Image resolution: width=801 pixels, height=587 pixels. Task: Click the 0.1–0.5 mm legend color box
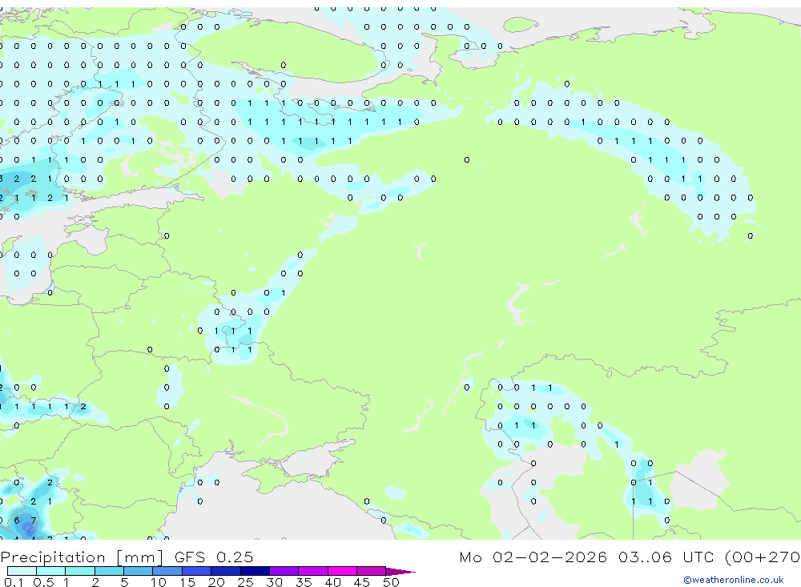point(22,571)
